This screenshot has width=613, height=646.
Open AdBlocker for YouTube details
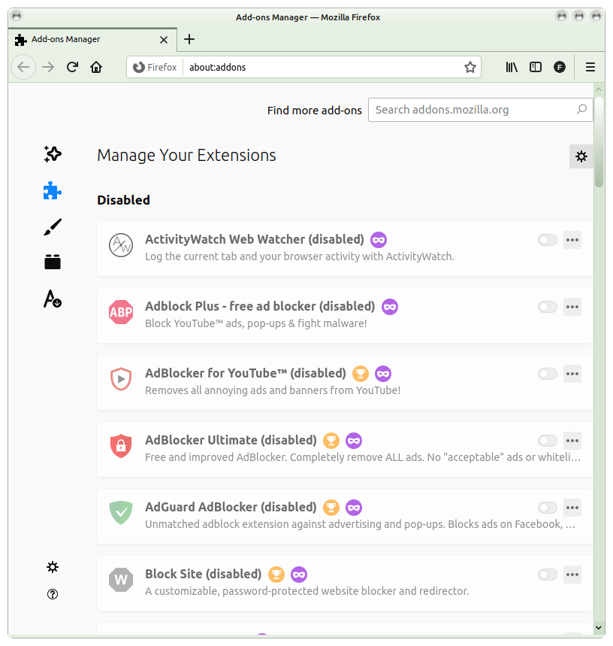coord(345,382)
